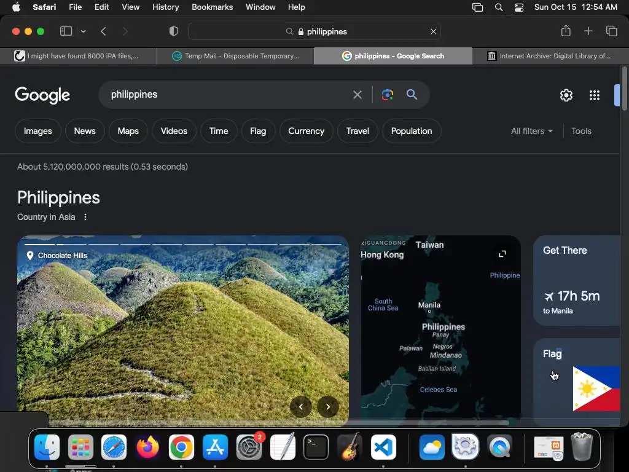629x472 pixels.
Task: Open the Apple menu
Action: point(16,7)
